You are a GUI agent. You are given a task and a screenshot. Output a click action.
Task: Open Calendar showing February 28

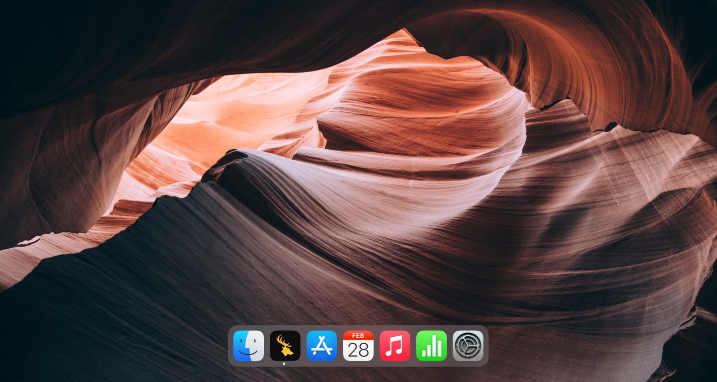(x=358, y=345)
